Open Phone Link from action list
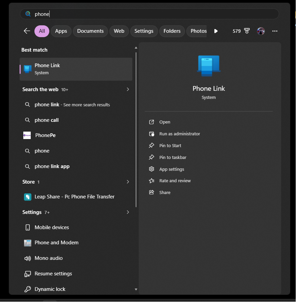This screenshot has width=296, height=302. [165, 122]
